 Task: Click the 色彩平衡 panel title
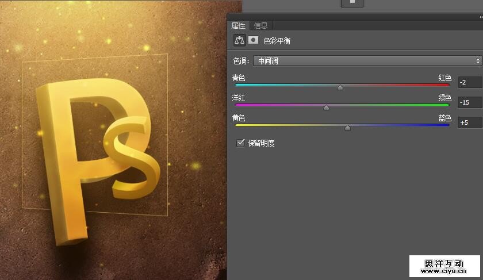(x=278, y=41)
